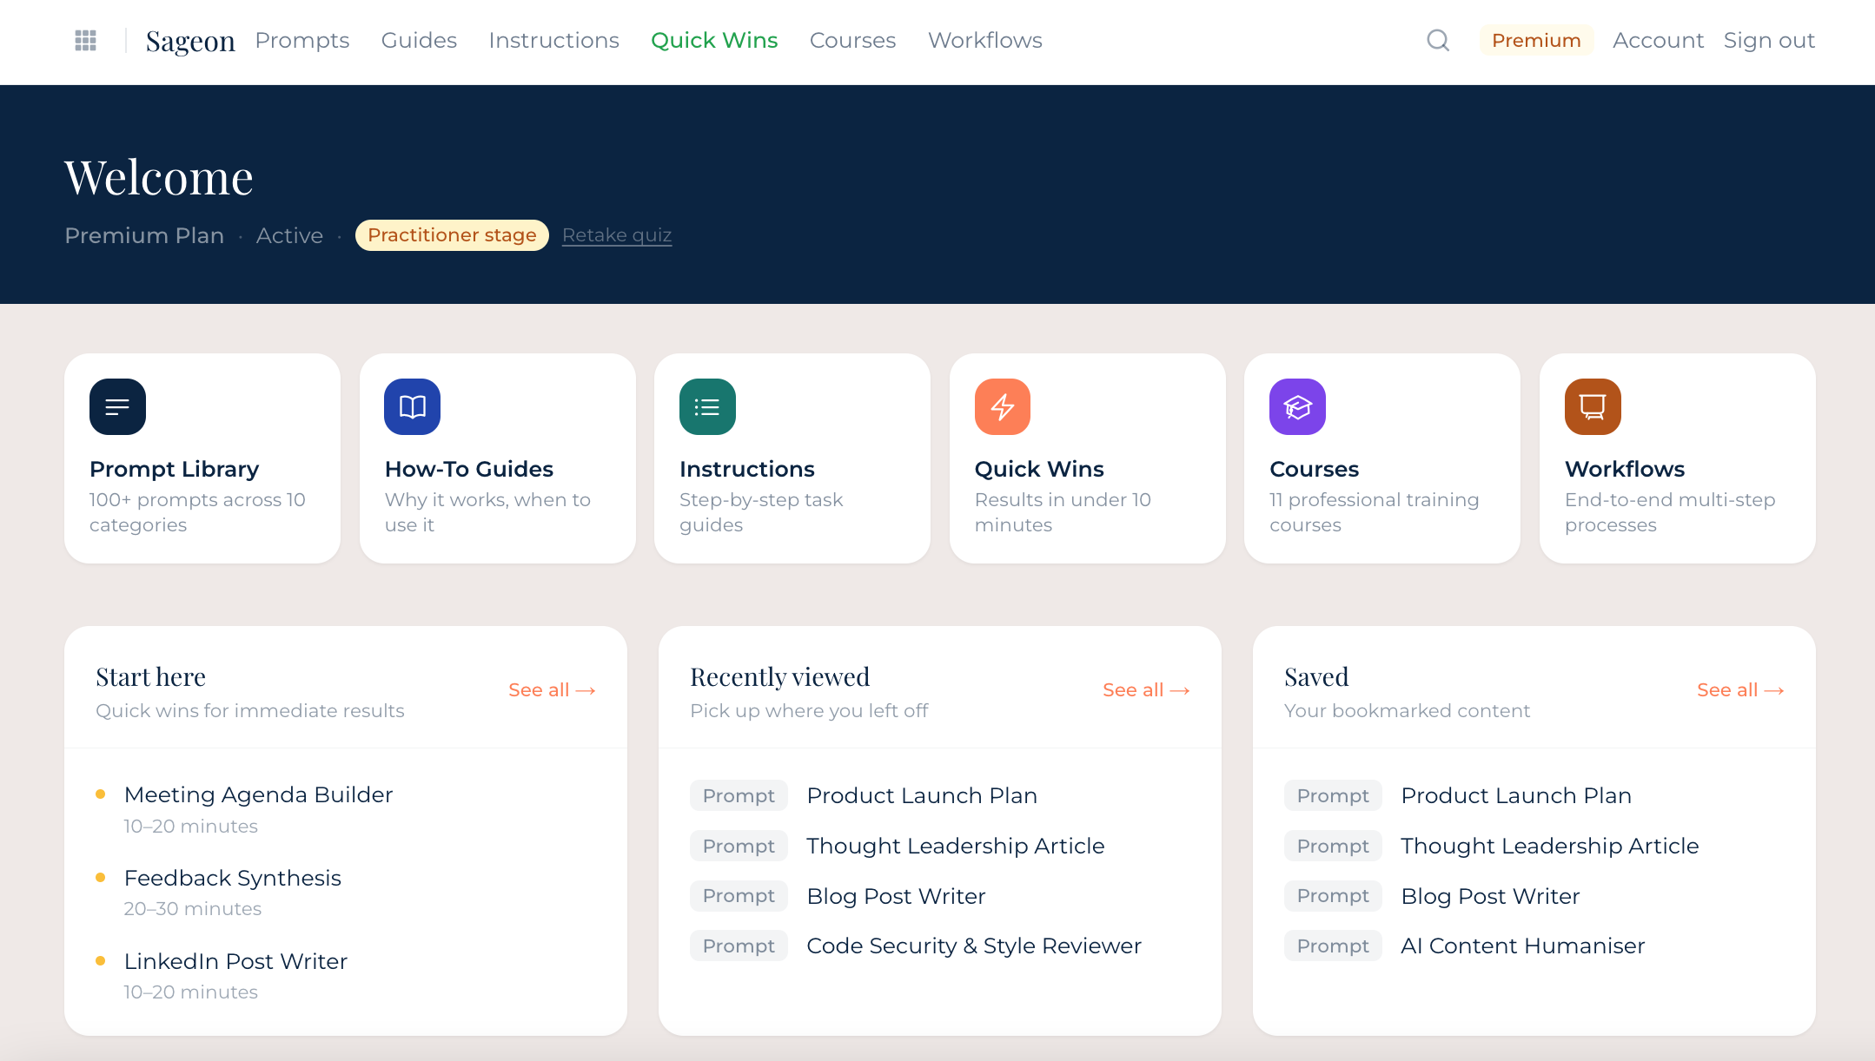
Task: Click Prompt tag beside Code Security Reviewer
Action: pos(739,946)
